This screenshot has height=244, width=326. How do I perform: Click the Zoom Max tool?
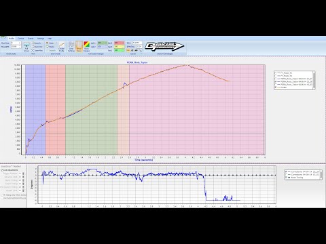pos(37,50)
